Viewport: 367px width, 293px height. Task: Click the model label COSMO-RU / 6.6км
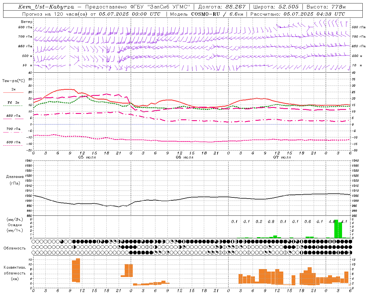tap(217, 14)
